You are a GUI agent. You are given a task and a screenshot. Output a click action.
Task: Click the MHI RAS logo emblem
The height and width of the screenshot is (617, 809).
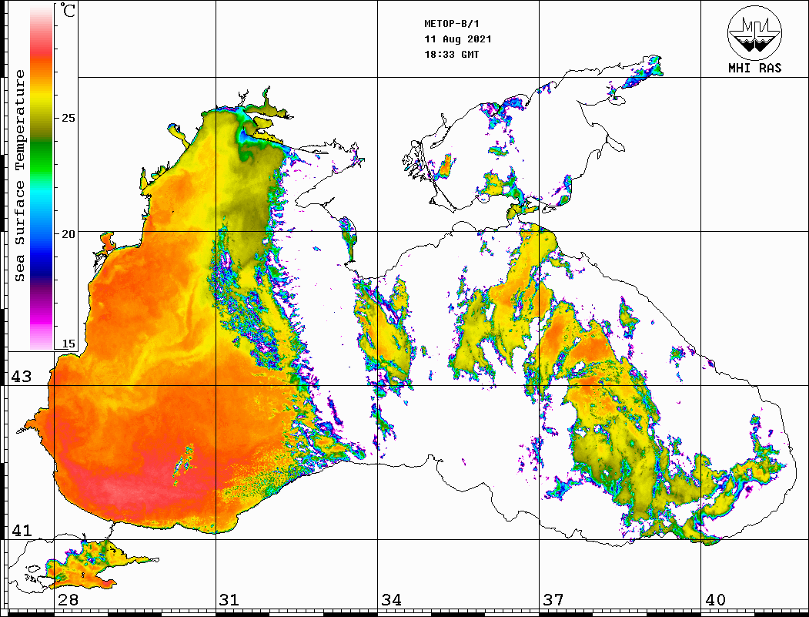(755, 32)
